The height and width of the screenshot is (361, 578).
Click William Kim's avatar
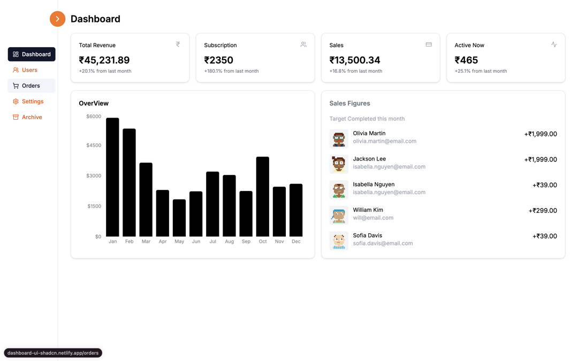339,215
